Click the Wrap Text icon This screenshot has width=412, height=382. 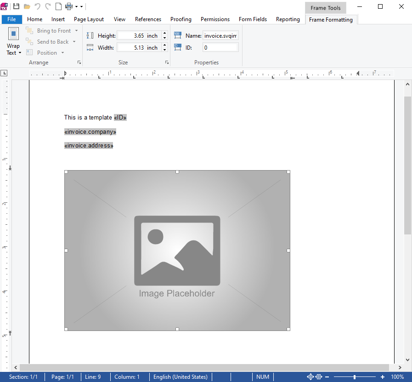click(13, 34)
